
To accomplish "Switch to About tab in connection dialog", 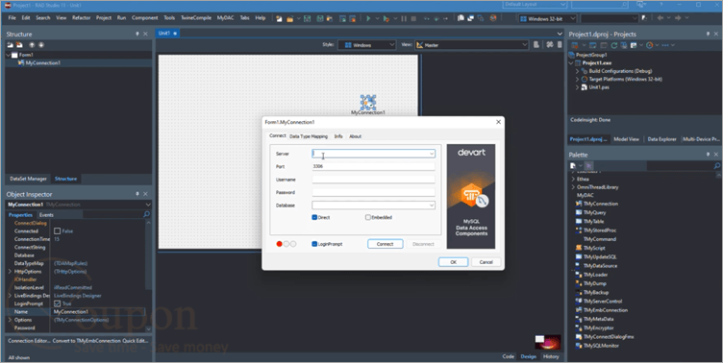I will coord(355,136).
